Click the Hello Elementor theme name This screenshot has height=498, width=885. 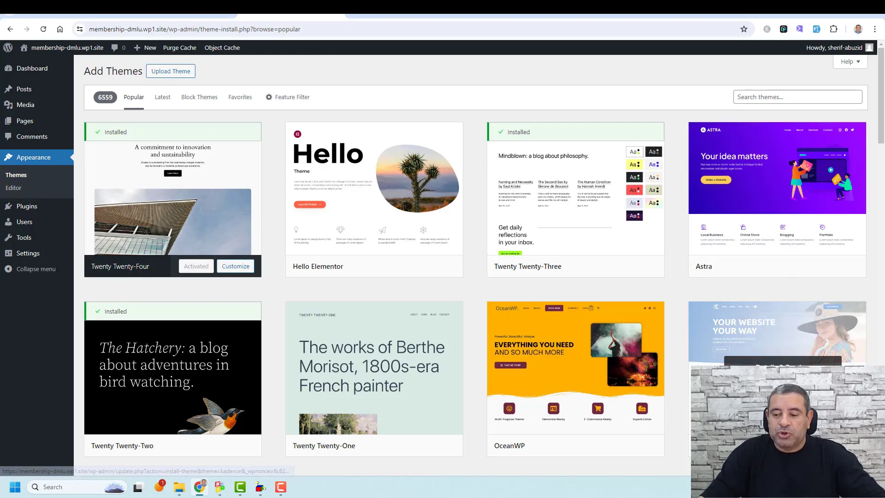318,266
